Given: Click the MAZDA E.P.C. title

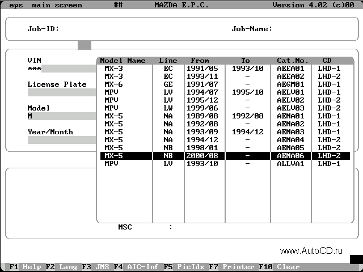Looking at the screenshot, I should click(181, 5).
